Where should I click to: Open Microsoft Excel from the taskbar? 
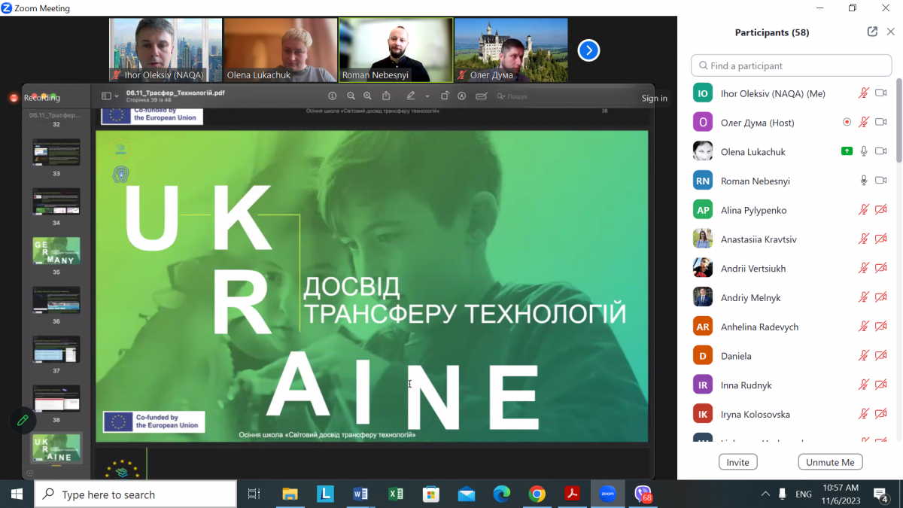point(396,494)
